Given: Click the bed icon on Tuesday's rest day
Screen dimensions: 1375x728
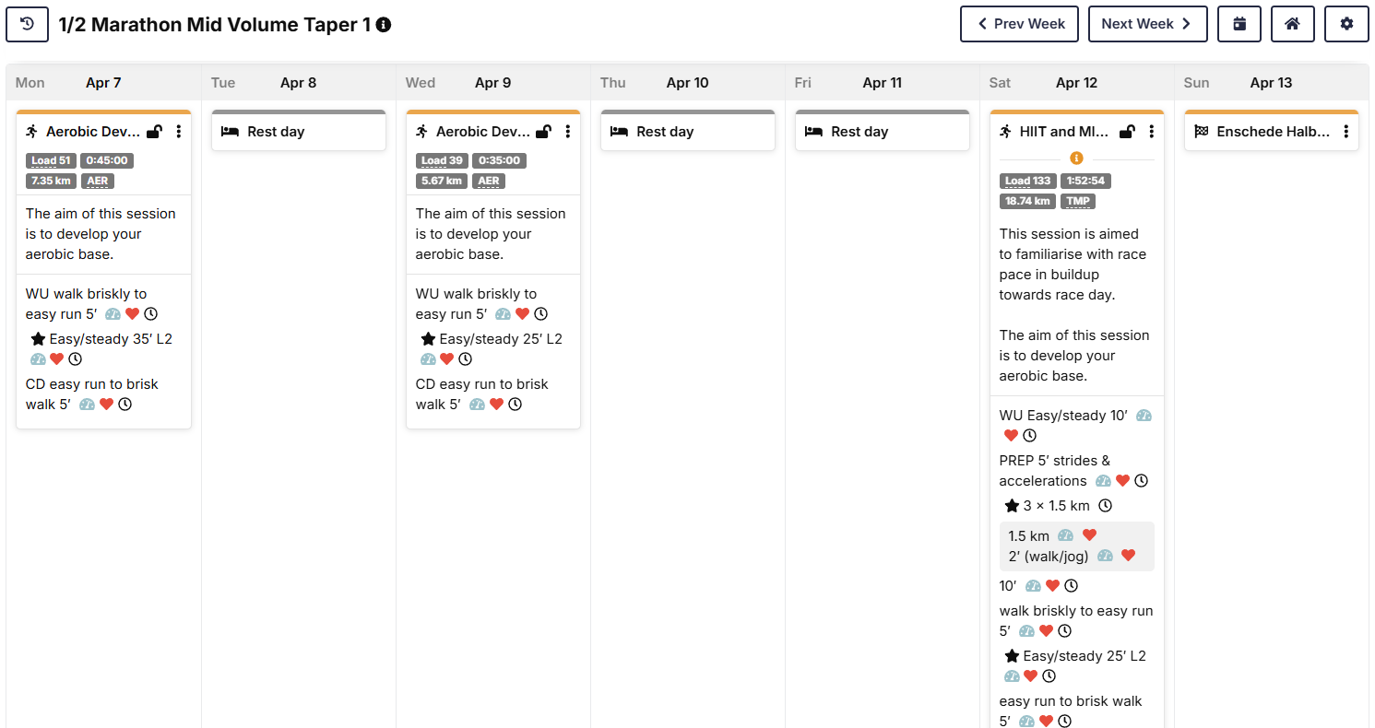Looking at the screenshot, I should (x=229, y=132).
